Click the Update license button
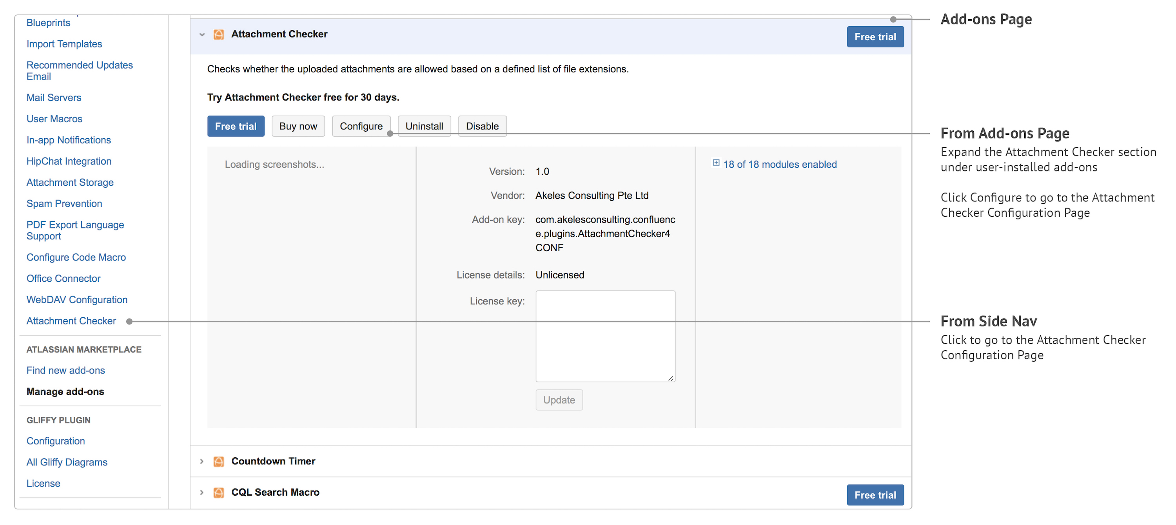The width and height of the screenshot is (1176, 525). click(x=559, y=400)
